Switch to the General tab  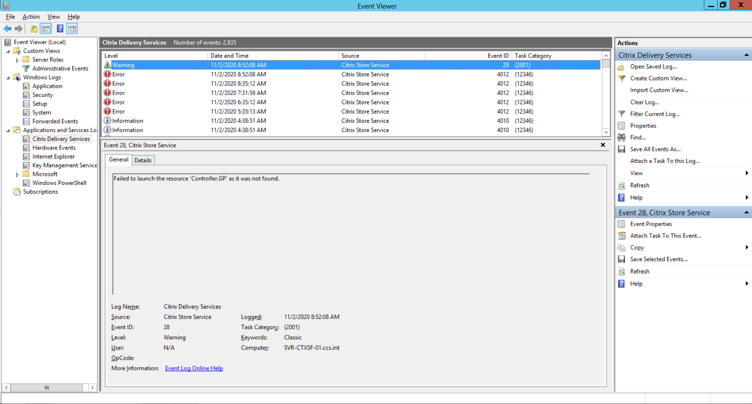click(118, 160)
